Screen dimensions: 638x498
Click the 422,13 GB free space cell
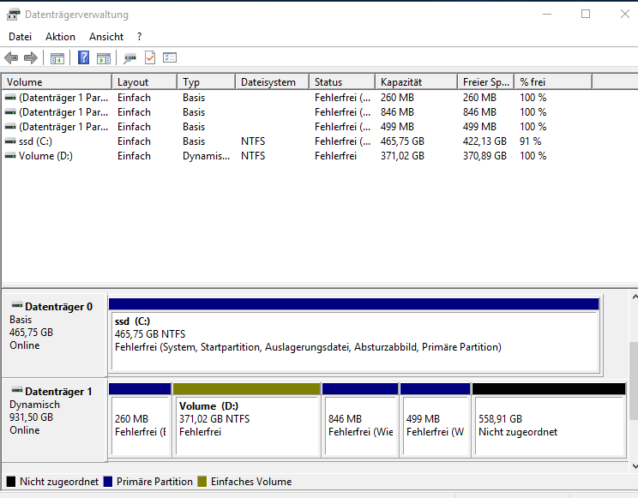tap(485, 141)
